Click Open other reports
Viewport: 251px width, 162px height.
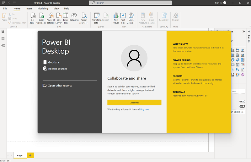[x=57, y=86]
